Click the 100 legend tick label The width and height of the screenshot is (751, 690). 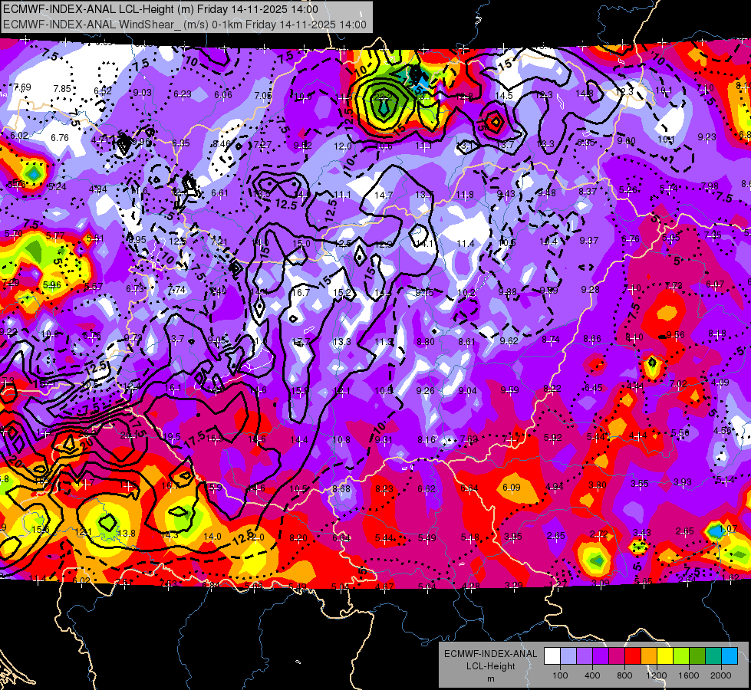click(x=560, y=675)
